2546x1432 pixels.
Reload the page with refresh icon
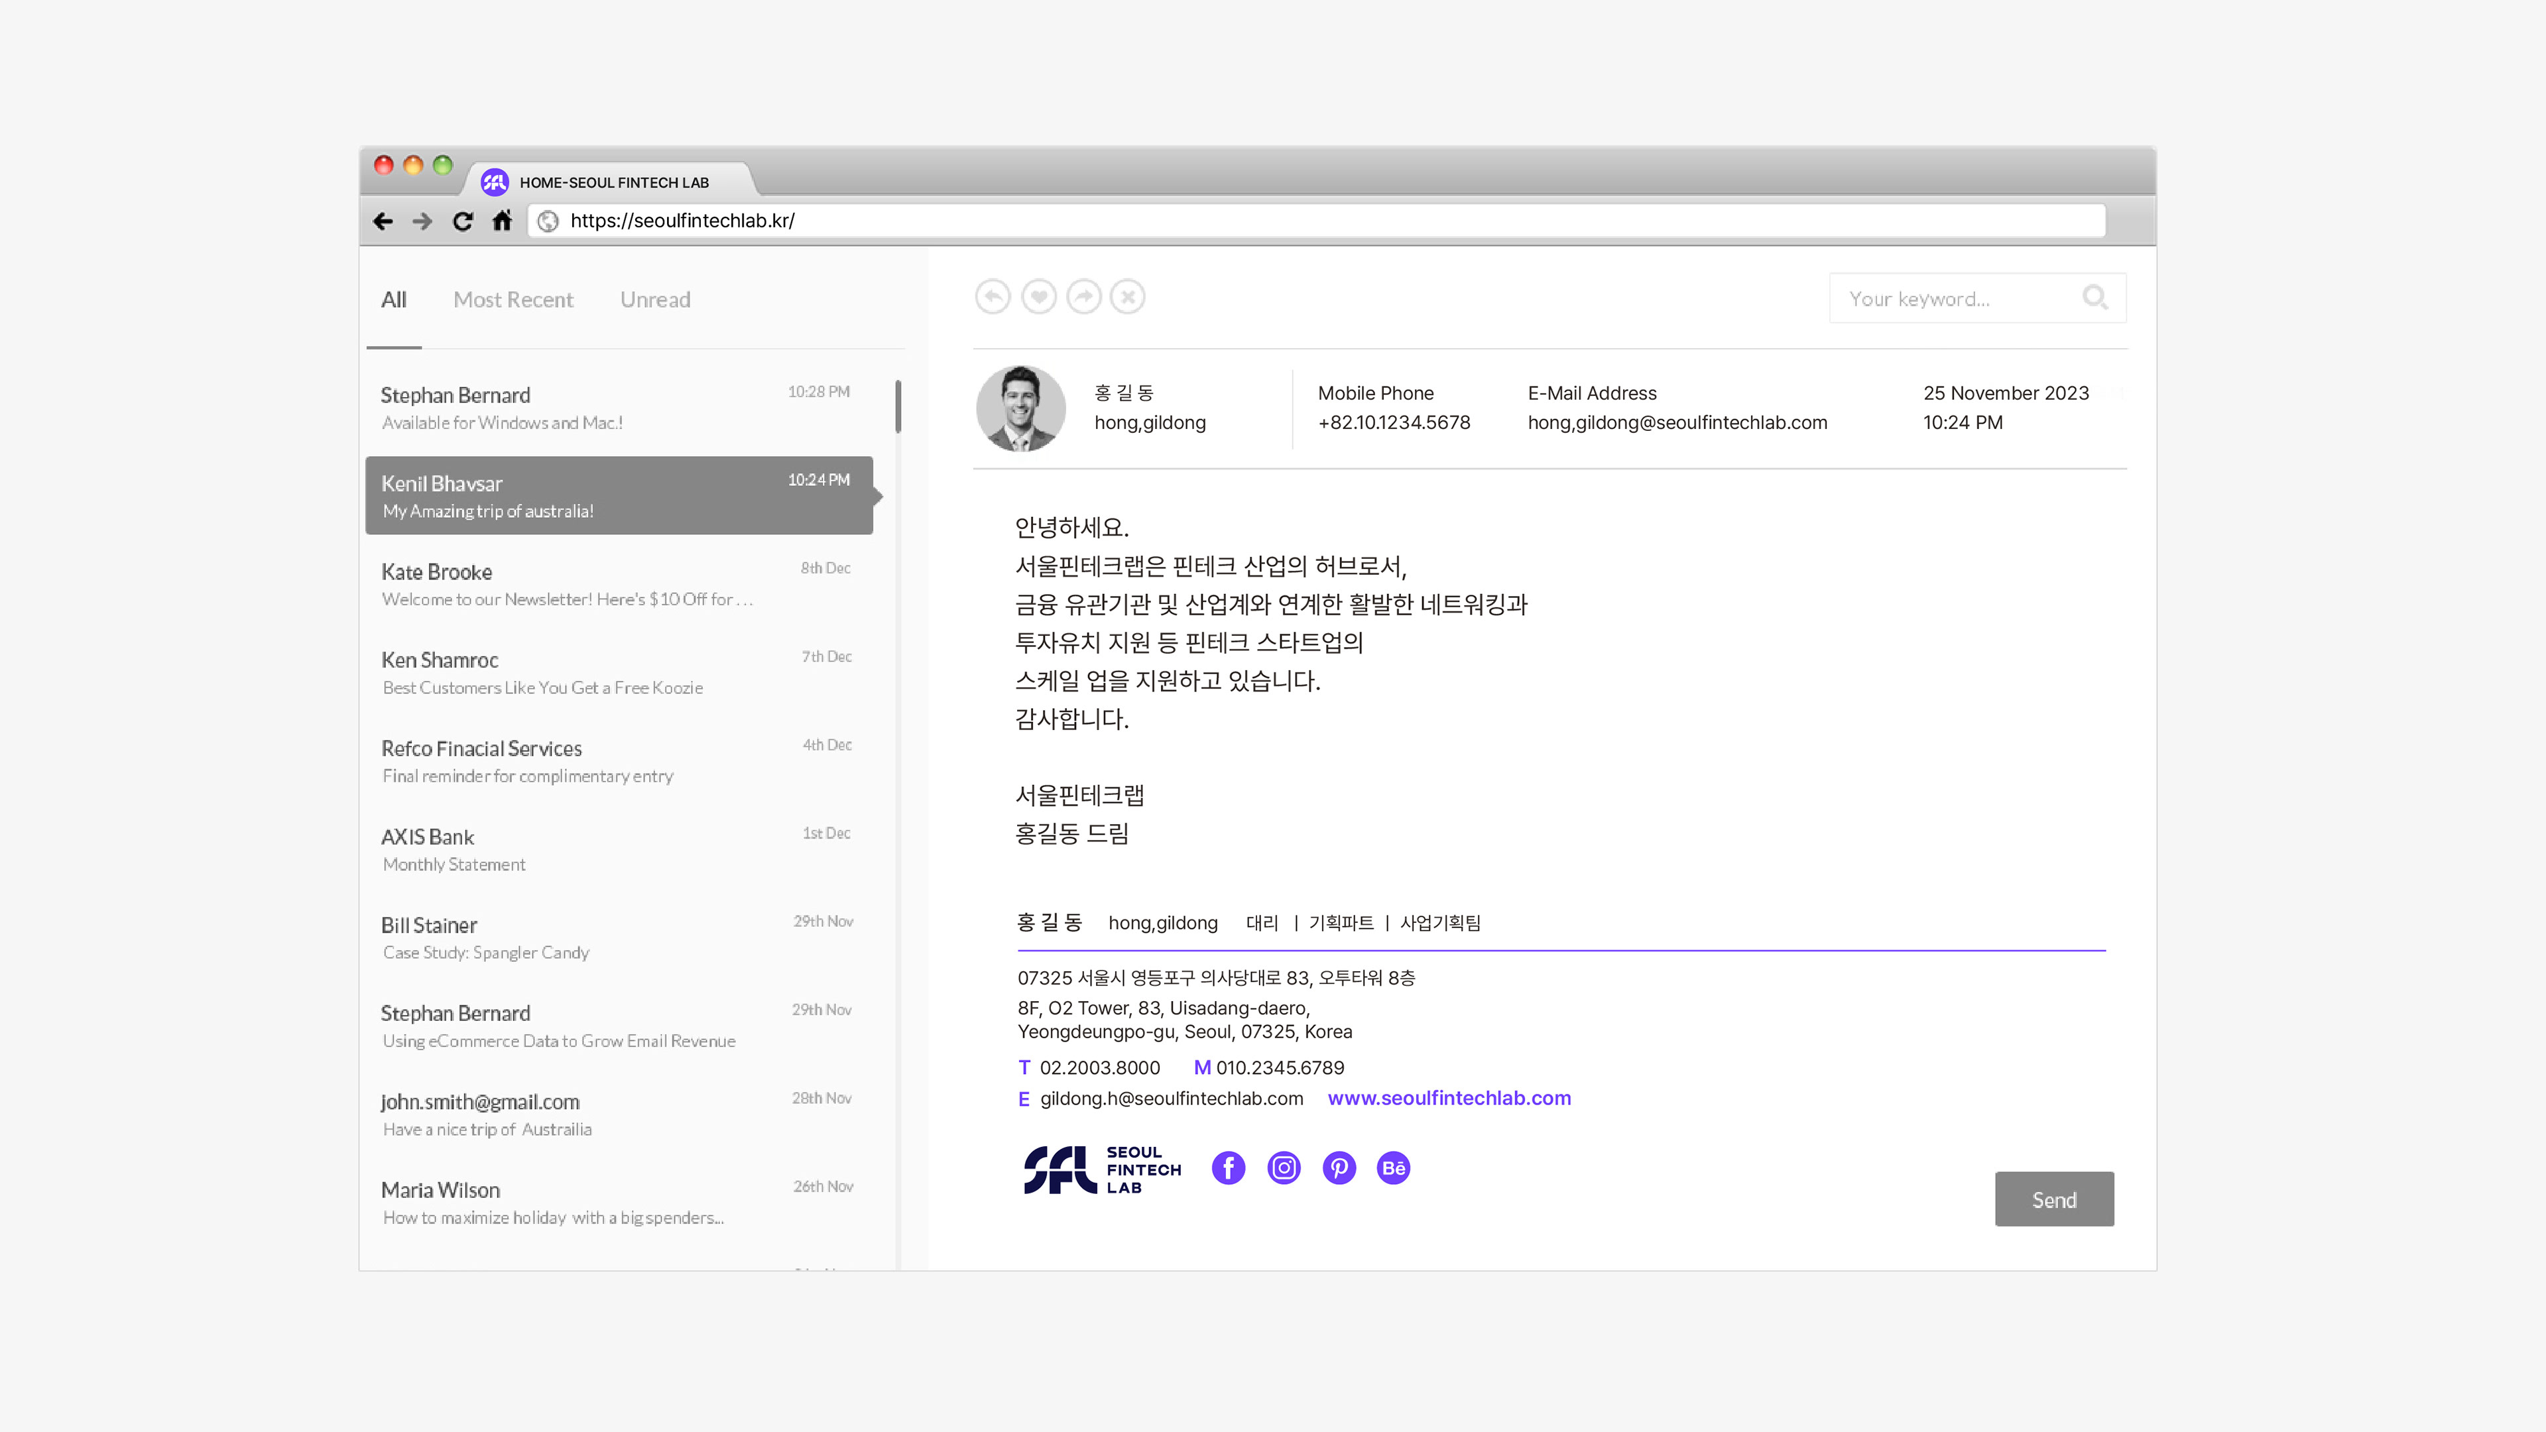pyautogui.click(x=463, y=221)
